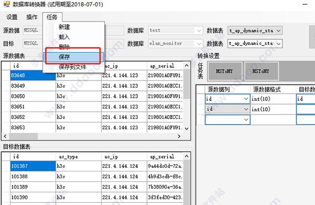Click target table ac_type column header
The width and height of the screenshot is (315, 205).
(x=79, y=156)
